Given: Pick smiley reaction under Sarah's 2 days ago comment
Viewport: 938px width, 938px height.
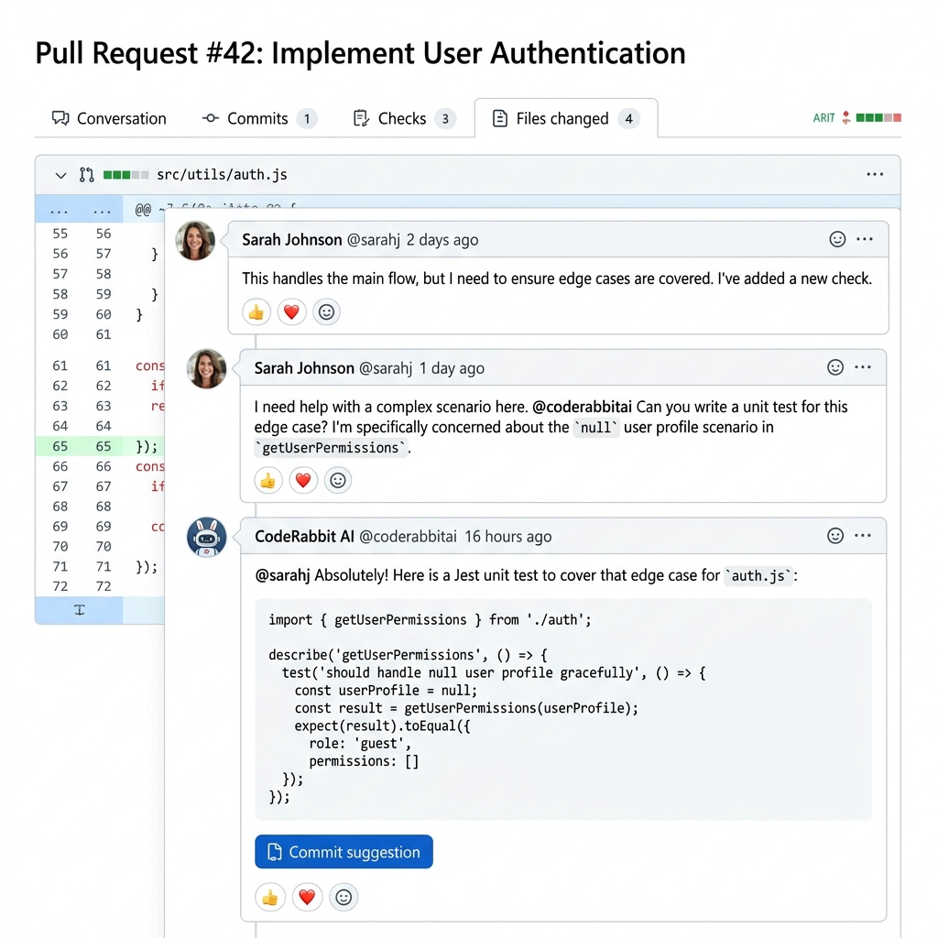Looking at the screenshot, I should point(326,312).
